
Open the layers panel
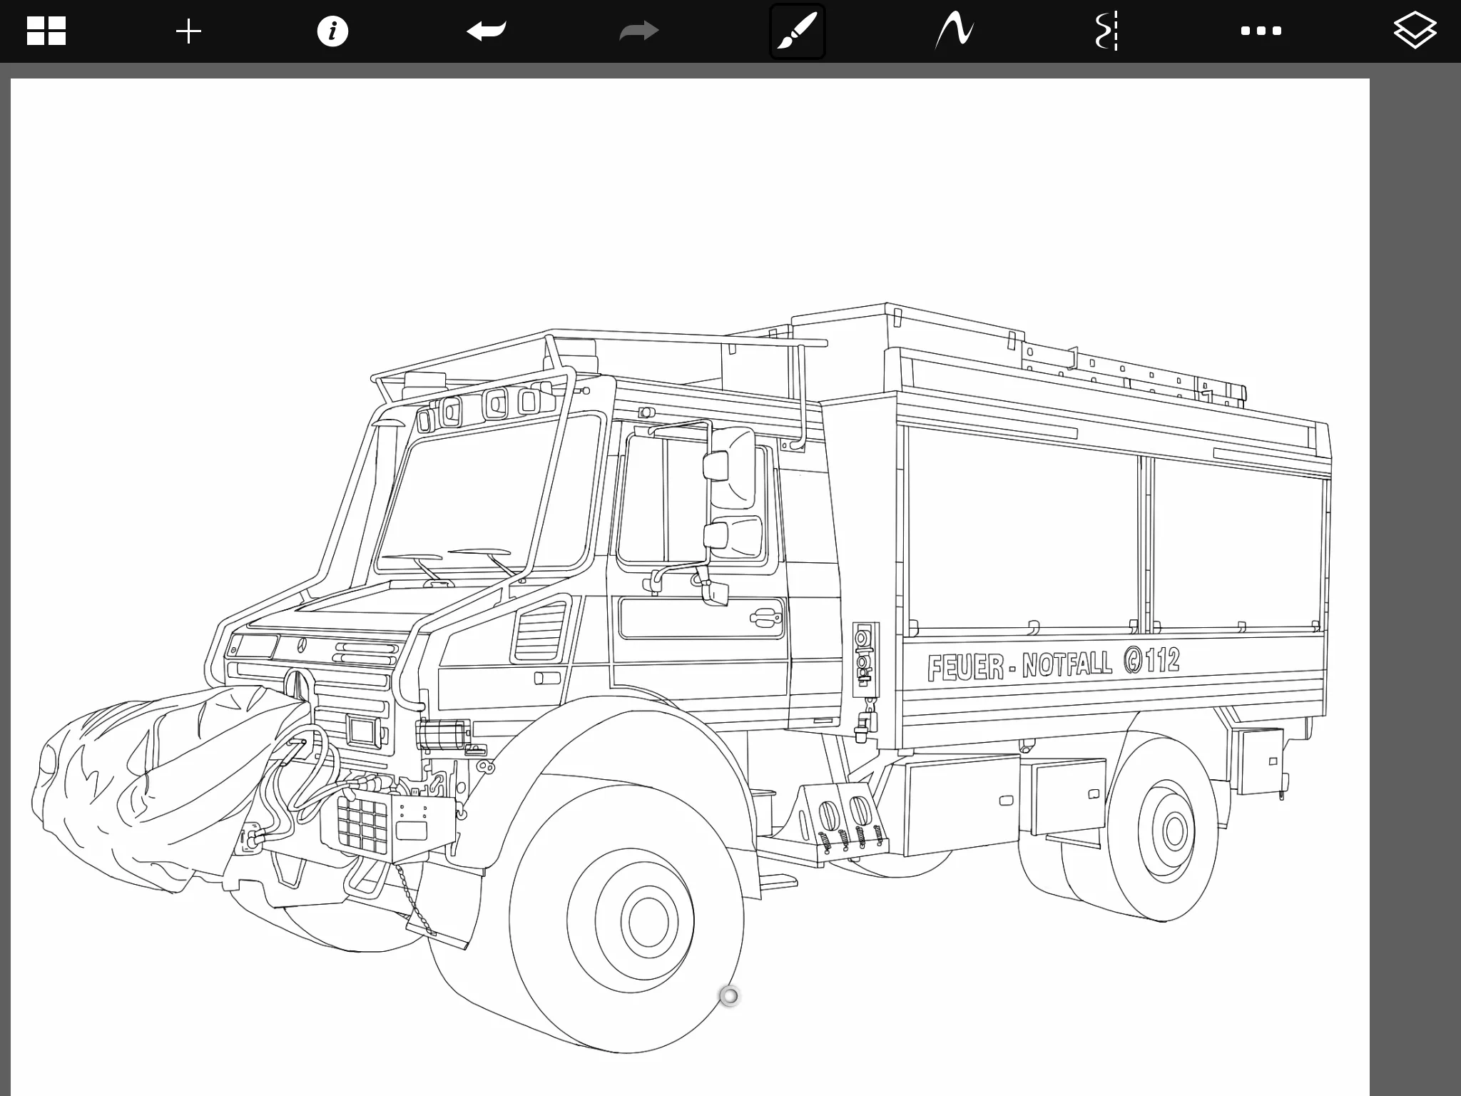1414,31
